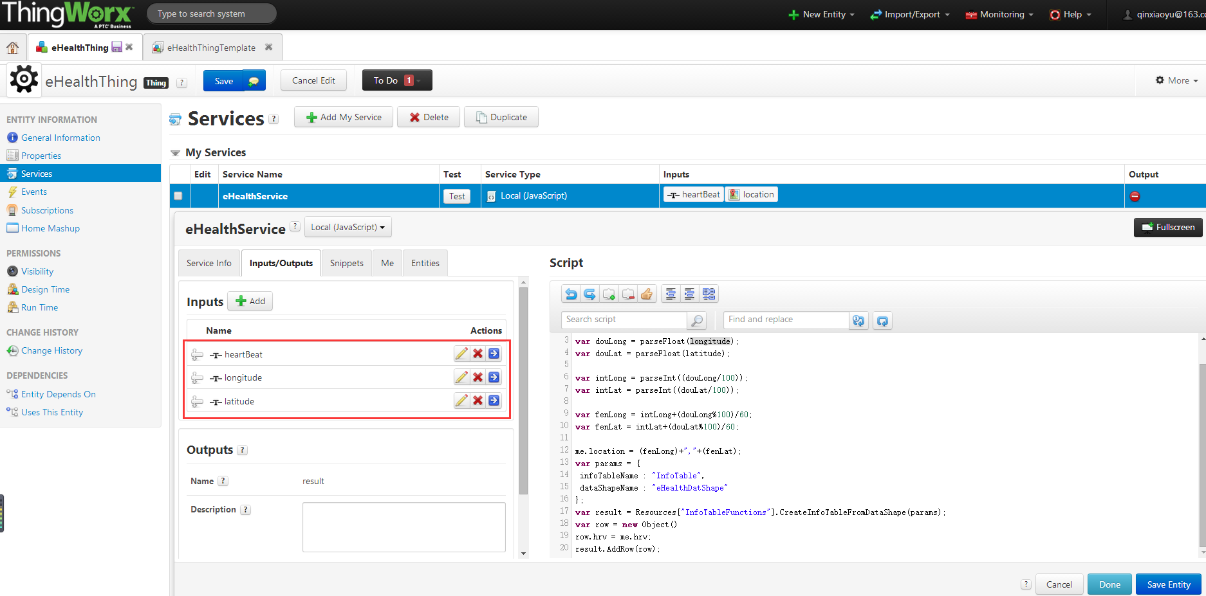Click the add comment icon in script toolbar
The image size is (1206, 596).
[609, 294]
